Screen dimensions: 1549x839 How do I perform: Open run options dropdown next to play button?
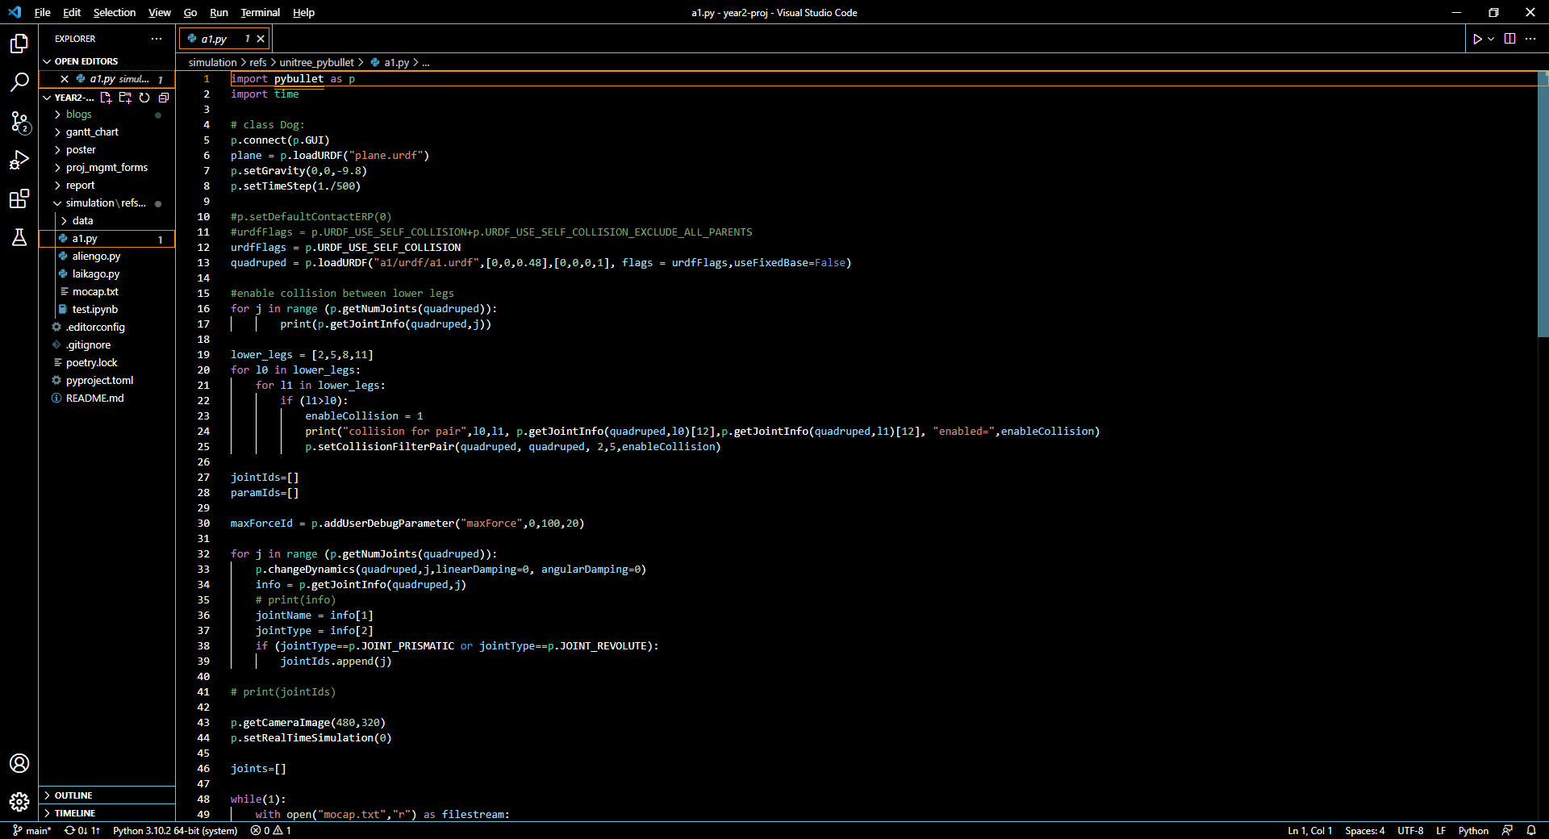pyautogui.click(x=1491, y=39)
